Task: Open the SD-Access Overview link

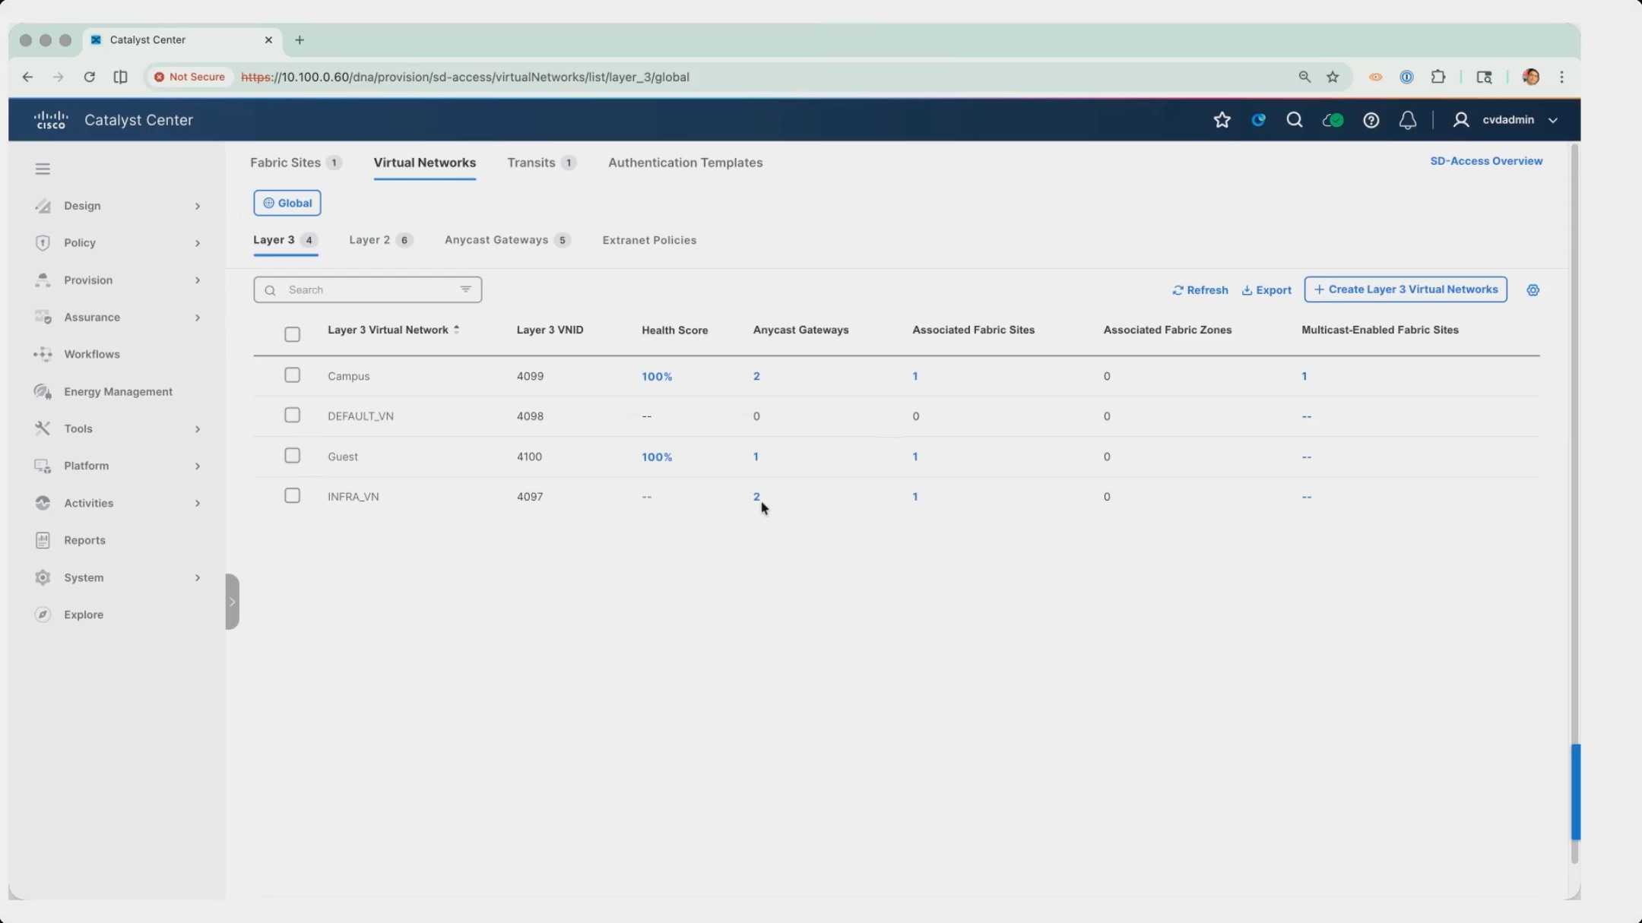Action: 1486,161
